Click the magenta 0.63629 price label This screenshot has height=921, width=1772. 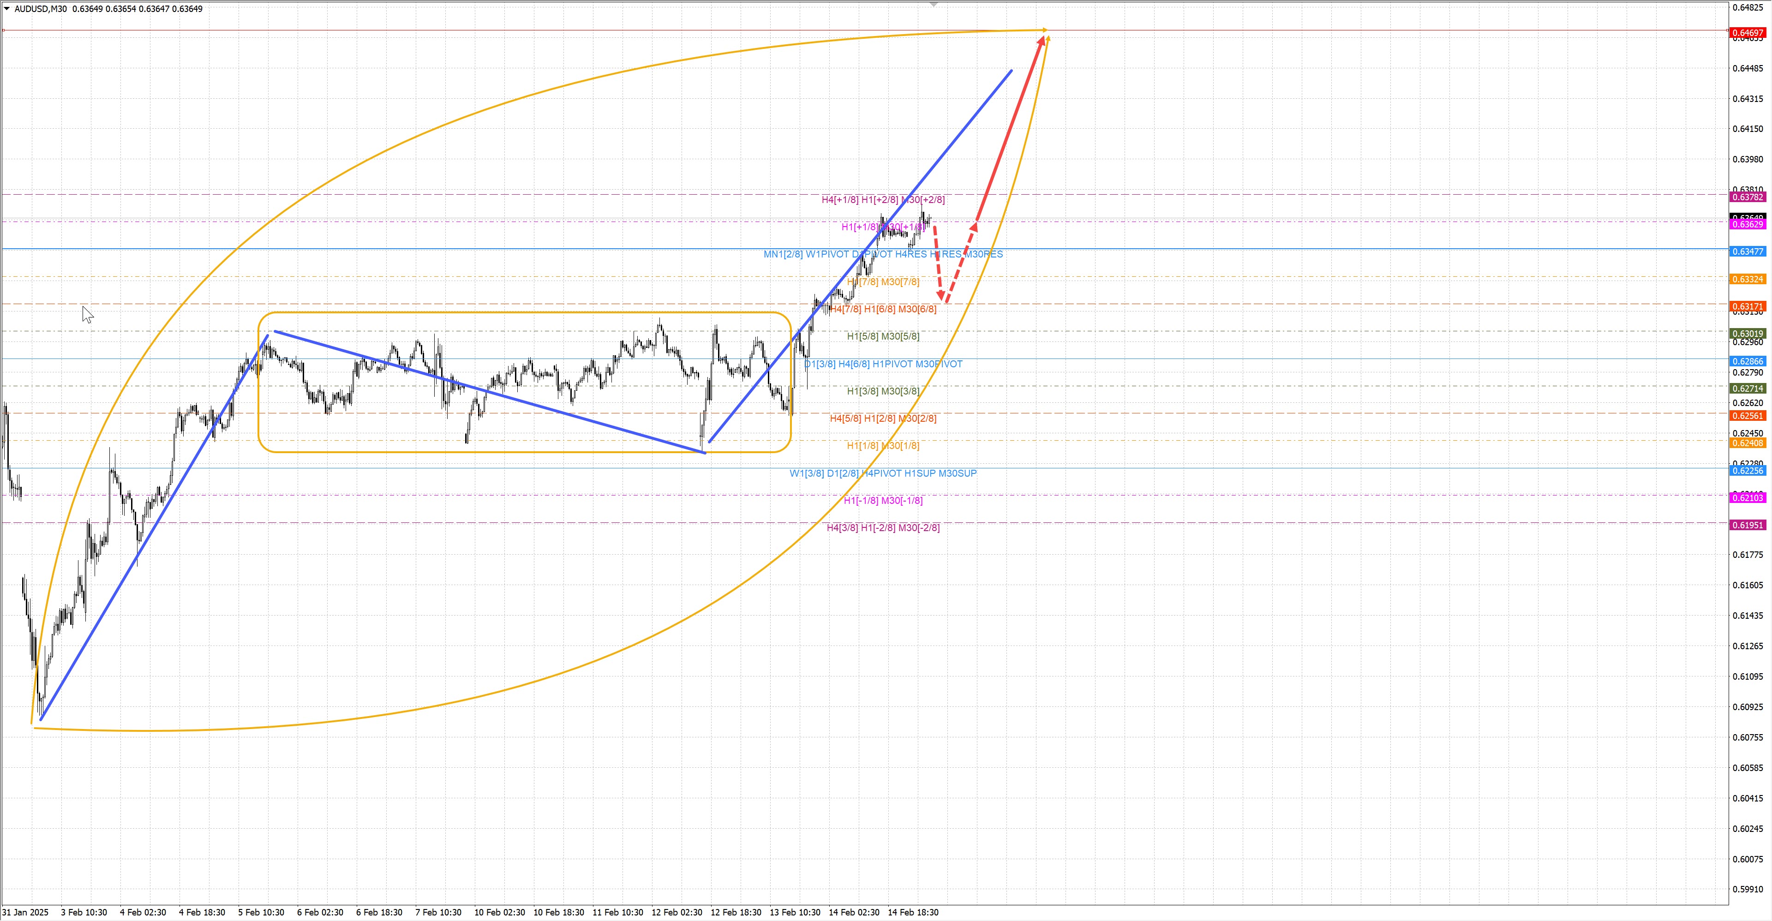(x=1747, y=225)
